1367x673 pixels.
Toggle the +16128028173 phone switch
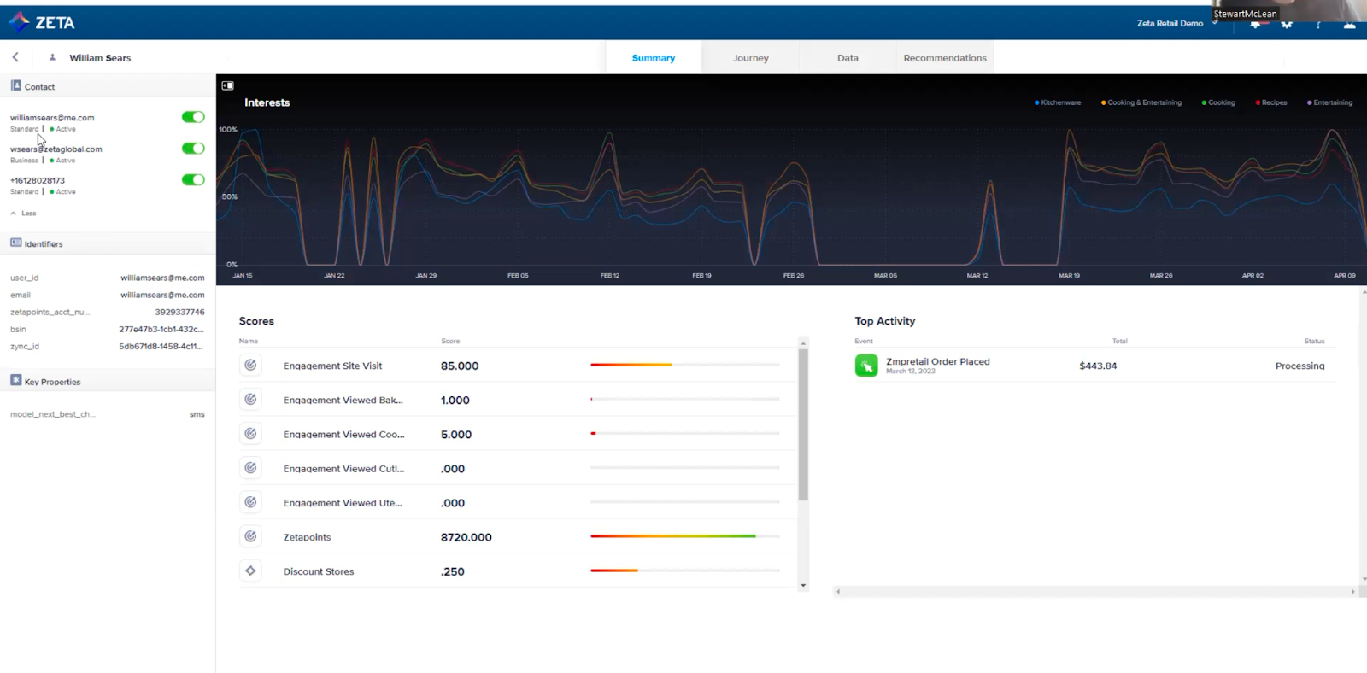coord(193,180)
